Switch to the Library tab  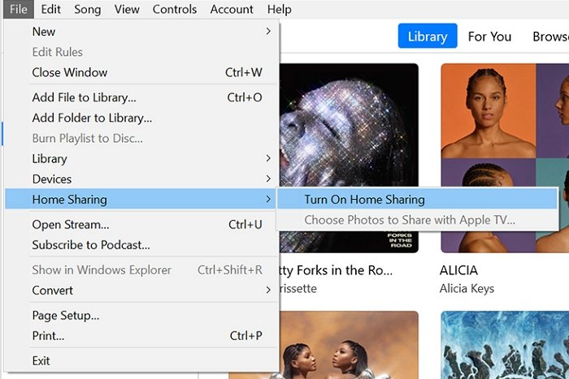point(427,36)
